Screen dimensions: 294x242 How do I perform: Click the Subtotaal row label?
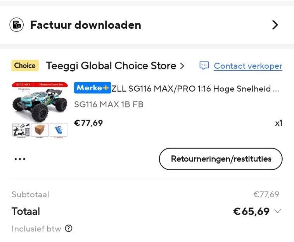30,195
